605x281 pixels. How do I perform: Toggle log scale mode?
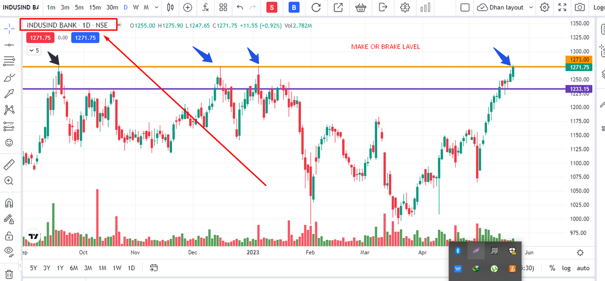pos(566,267)
